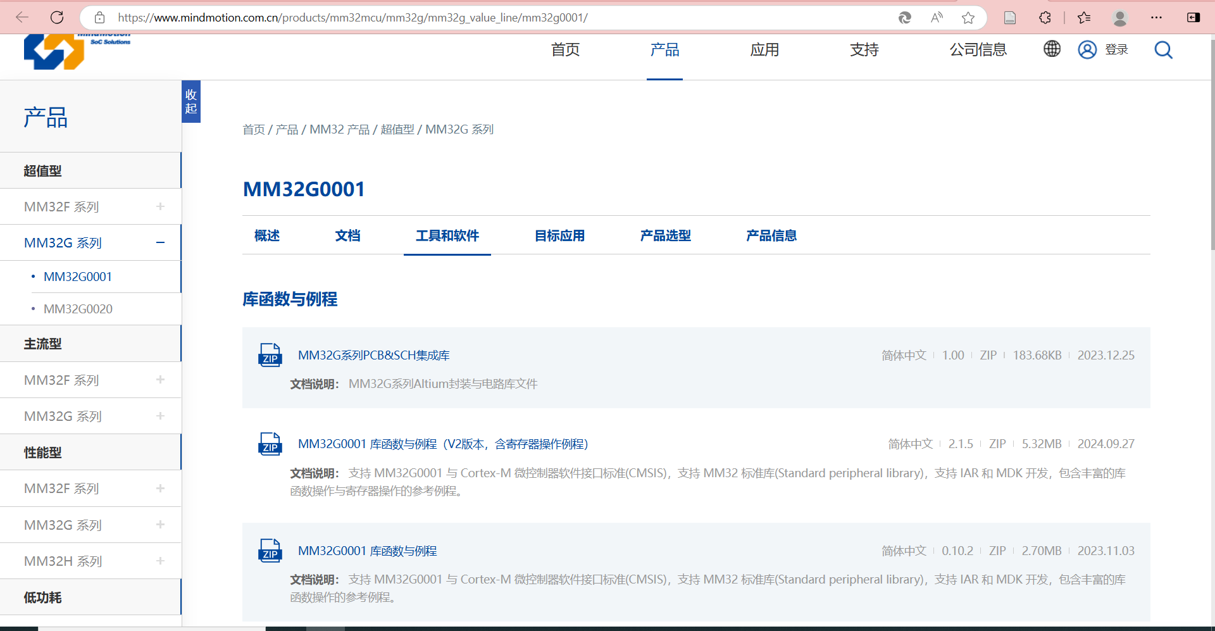Switch to the 文档 tab
Viewport: 1215px width, 631px height.
tap(347, 235)
